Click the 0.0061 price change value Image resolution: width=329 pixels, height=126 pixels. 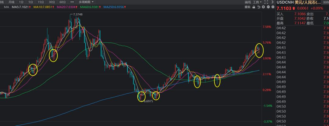click(303, 8)
